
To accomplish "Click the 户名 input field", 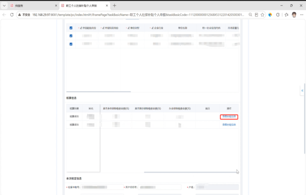I will 217,187.
